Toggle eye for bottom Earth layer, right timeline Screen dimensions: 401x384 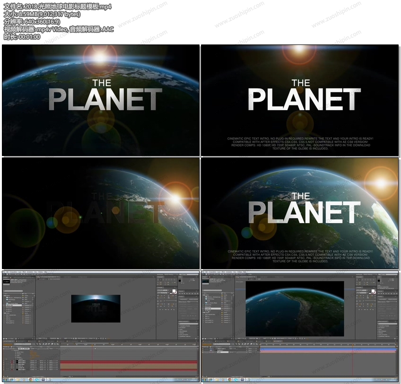203,352
